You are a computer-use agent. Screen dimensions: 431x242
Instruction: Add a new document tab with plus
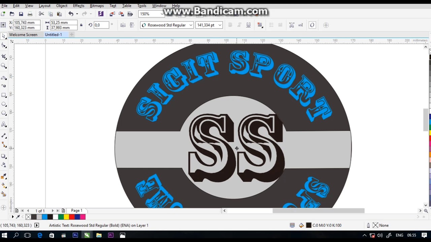point(71,35)
